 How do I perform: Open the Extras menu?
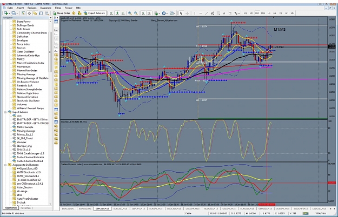coord(58,8)
